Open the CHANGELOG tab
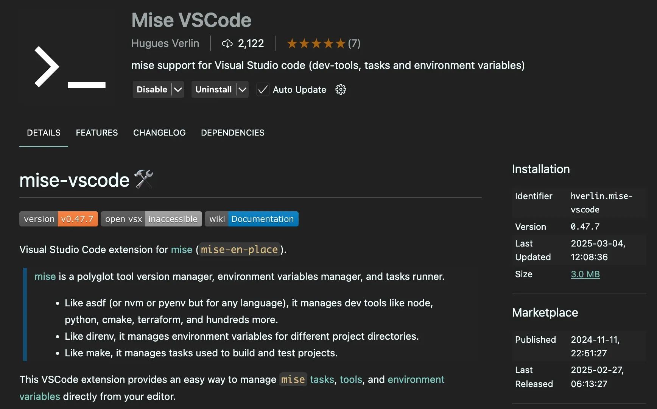Screen dimensions: 657x409 [x=159, y=133]
